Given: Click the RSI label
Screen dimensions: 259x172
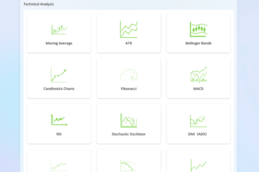Looking at the screenshot, I should pos(59,134).
